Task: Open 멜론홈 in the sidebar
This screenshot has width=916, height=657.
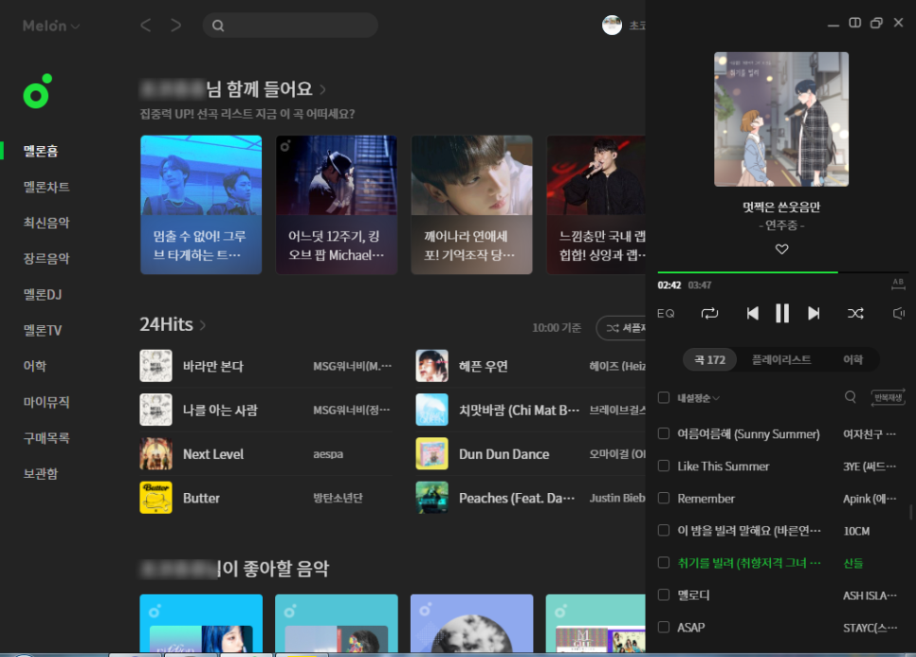Action: (x=41, y=151)
